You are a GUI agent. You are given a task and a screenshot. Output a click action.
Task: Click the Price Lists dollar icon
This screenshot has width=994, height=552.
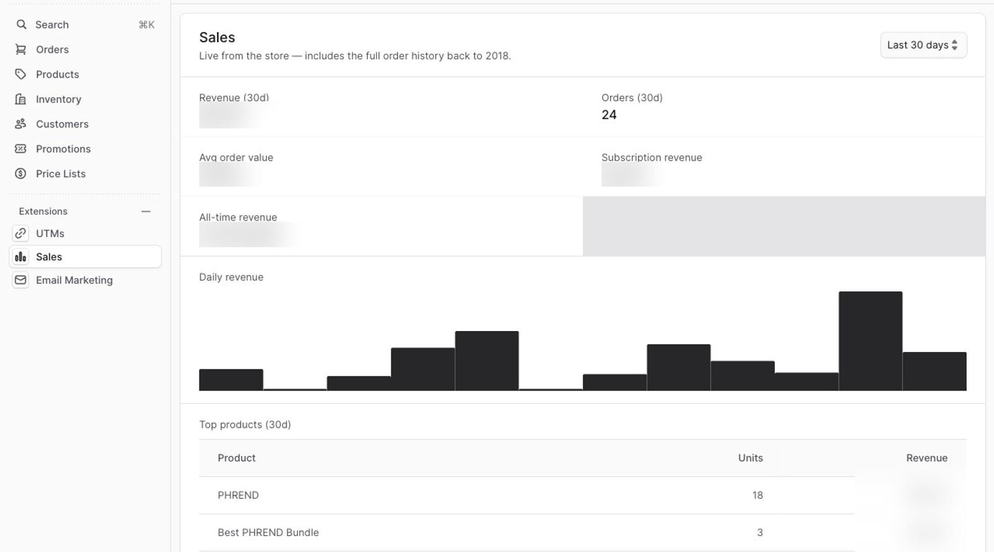(x=21, y=173)
